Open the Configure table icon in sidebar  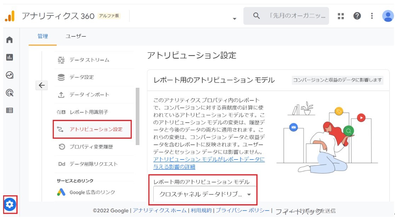click(x=10, y=110)
